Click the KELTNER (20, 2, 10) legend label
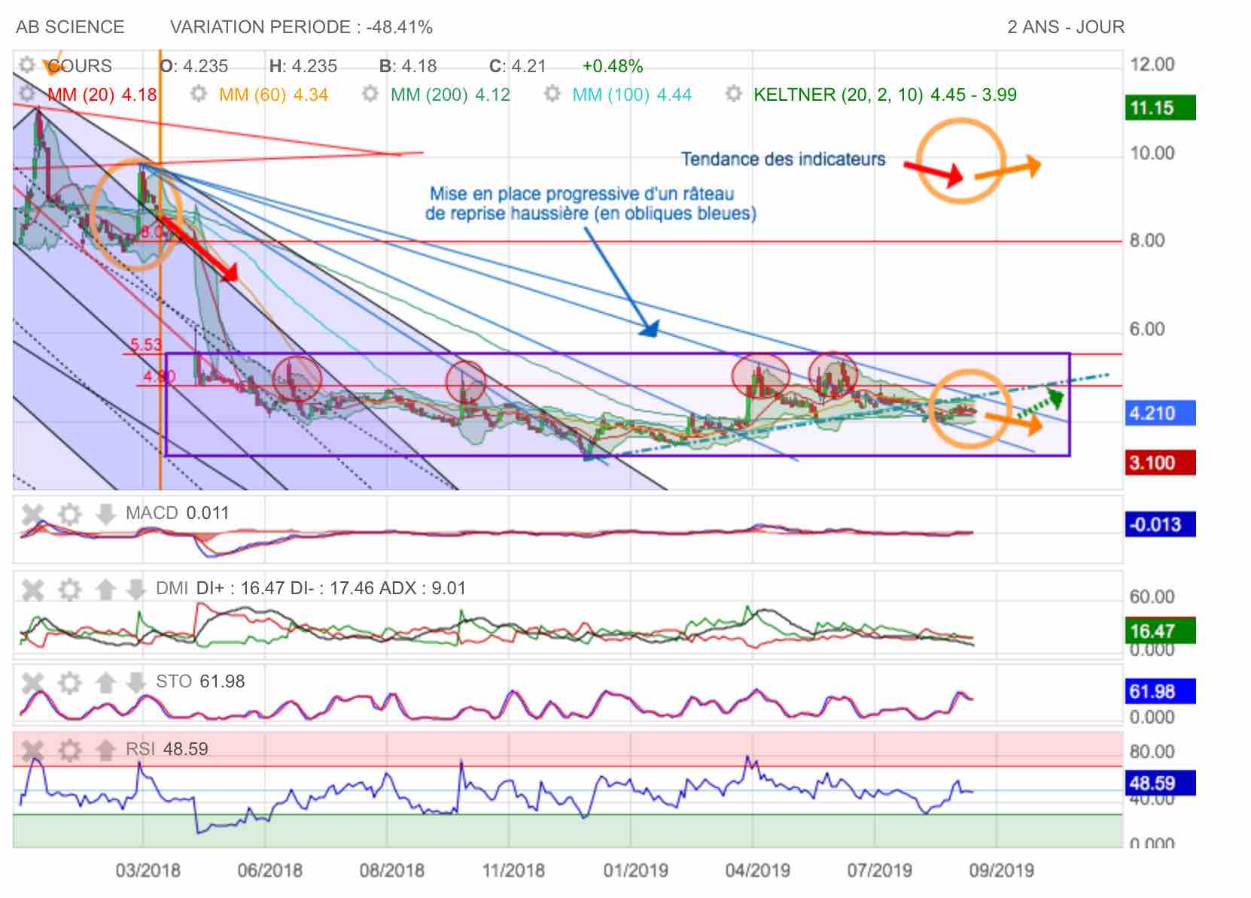 tap(885, 95)
